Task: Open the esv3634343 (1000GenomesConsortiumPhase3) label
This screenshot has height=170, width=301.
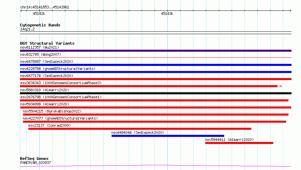Action: 61,83
